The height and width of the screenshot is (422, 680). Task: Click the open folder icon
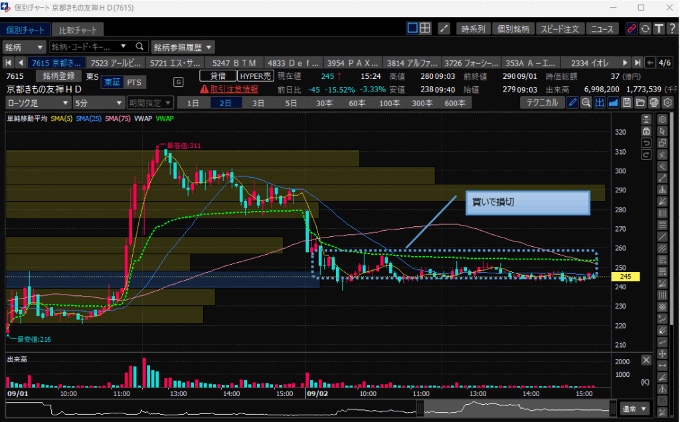pyautogui.click(x=640, y=103)
